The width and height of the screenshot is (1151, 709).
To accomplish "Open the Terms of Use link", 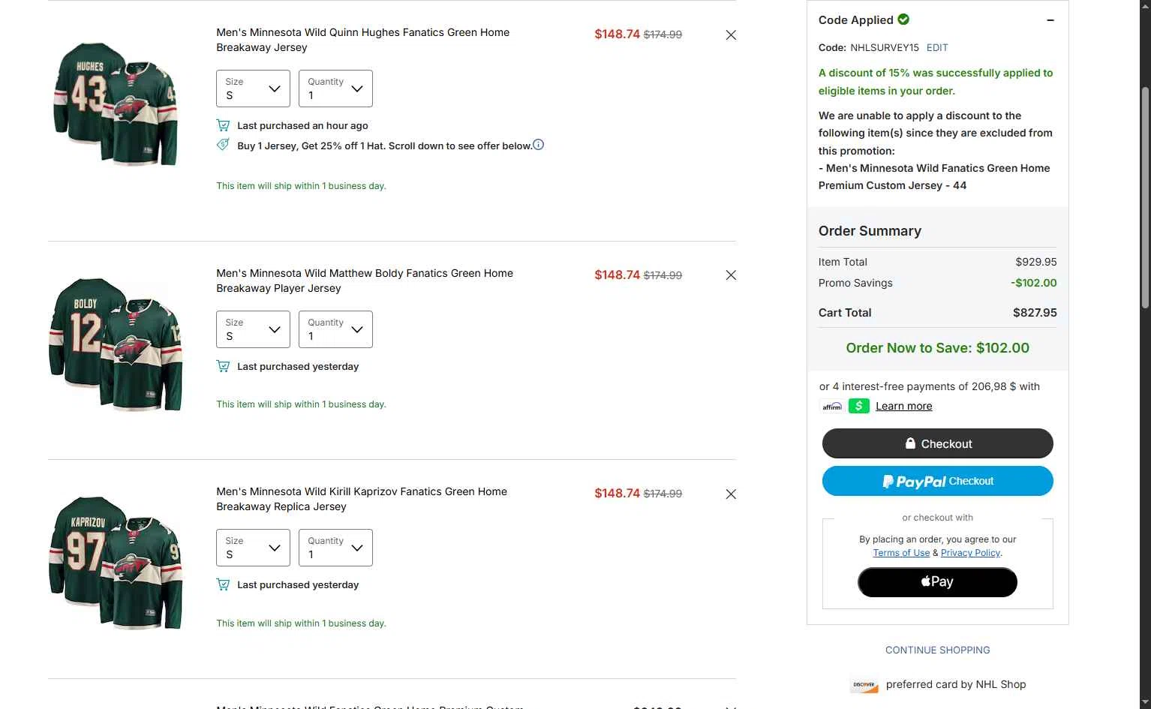I will (901, 553).
